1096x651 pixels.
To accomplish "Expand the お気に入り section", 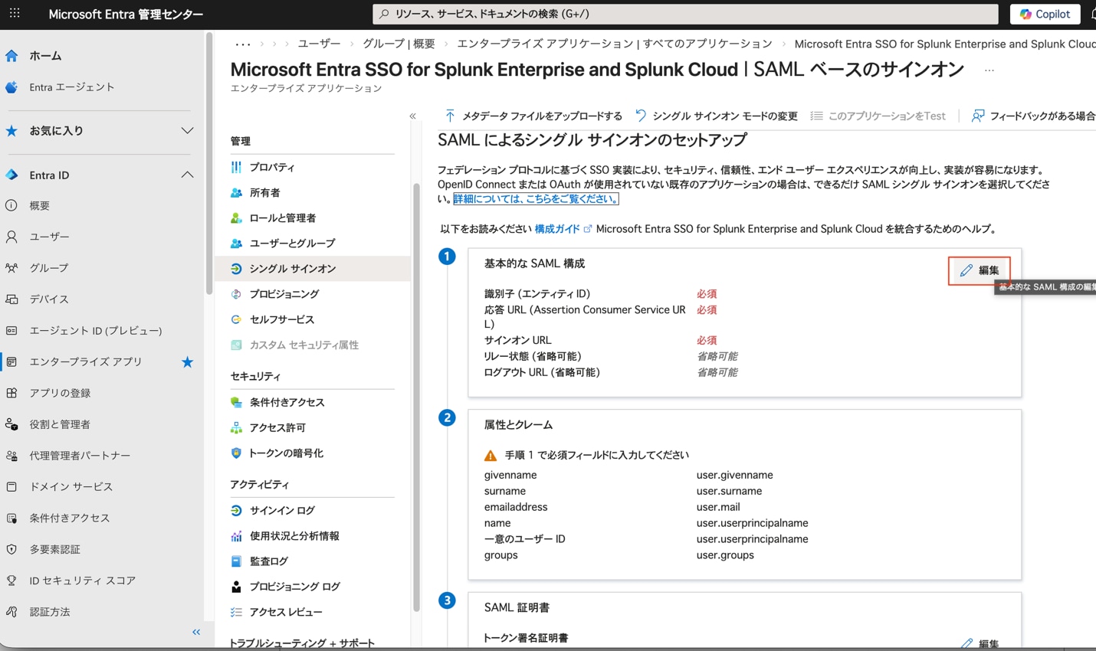I will coord(187,130).
